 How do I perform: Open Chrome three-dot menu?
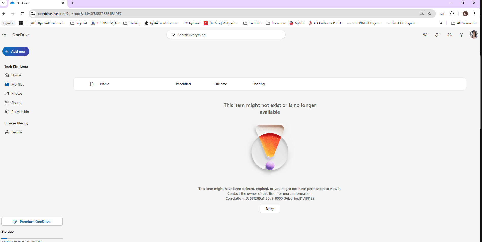474,14
